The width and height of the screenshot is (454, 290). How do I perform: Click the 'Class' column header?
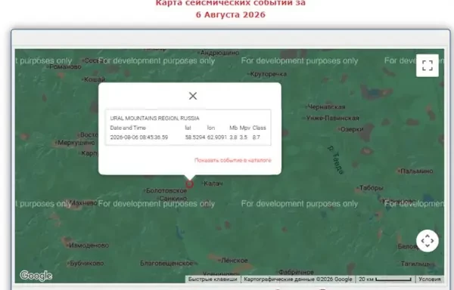click(x=259, y=128)
